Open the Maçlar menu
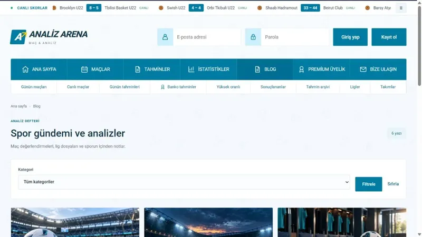This screenshot has width=422, height=237. click(95, 70)
